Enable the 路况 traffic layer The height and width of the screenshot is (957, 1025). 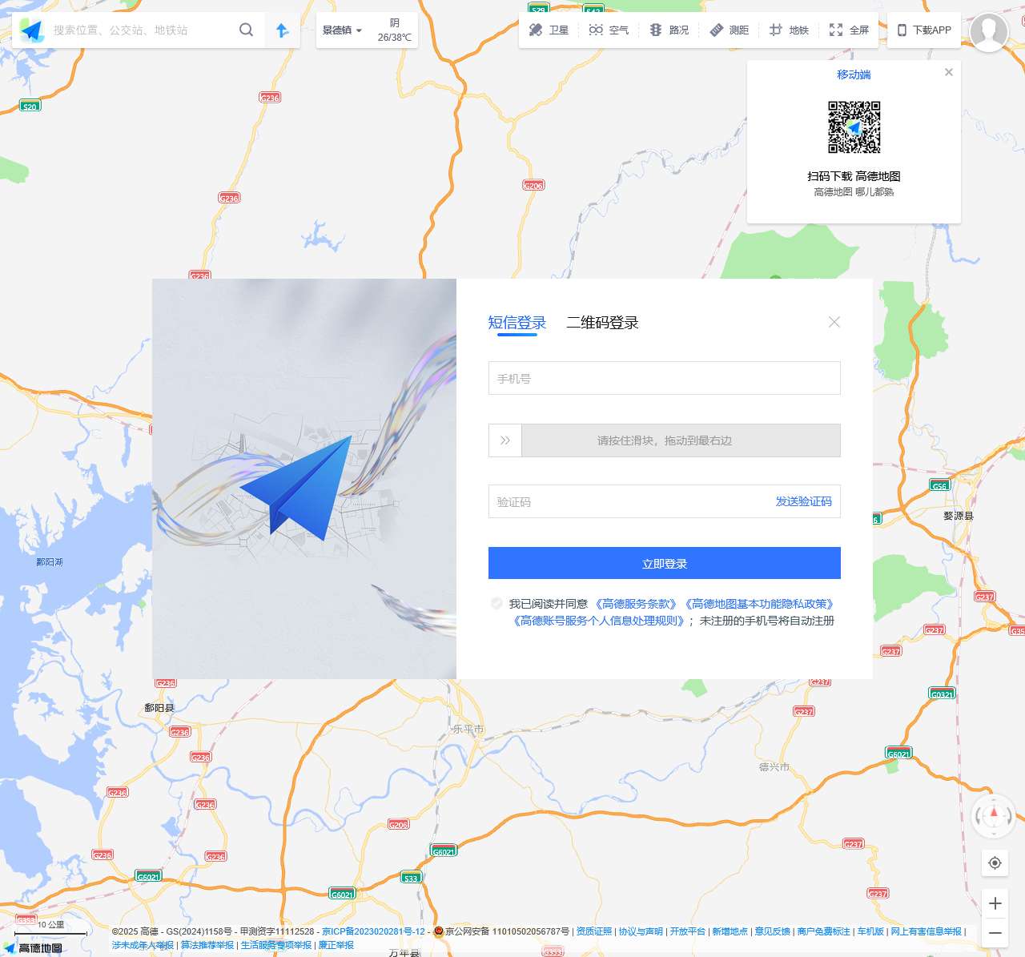669,30
